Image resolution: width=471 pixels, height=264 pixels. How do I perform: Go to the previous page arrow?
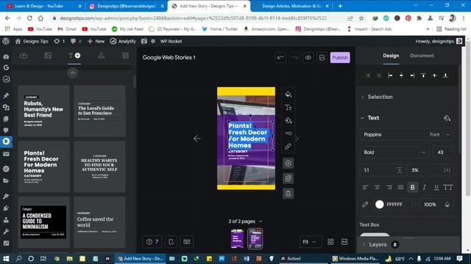197,139
